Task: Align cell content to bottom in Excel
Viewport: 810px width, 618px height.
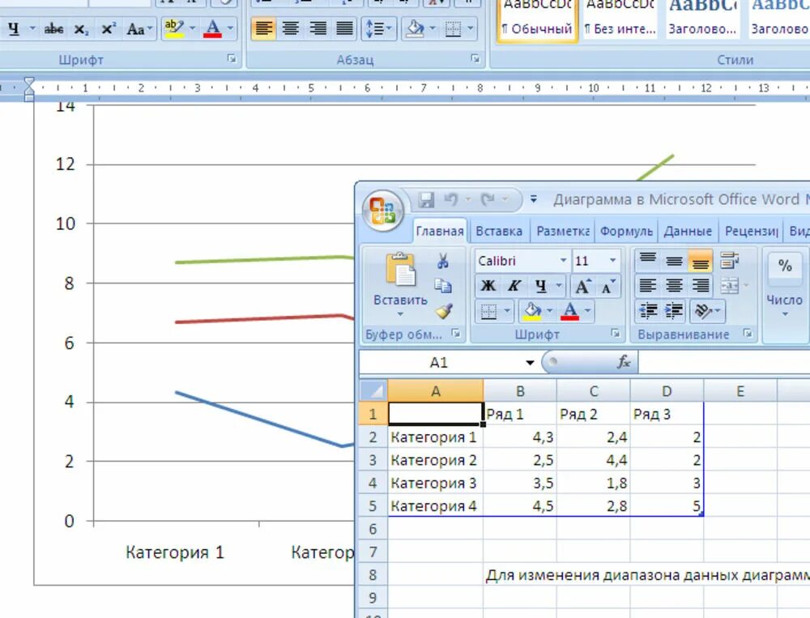Action: [x=701, y=261]
